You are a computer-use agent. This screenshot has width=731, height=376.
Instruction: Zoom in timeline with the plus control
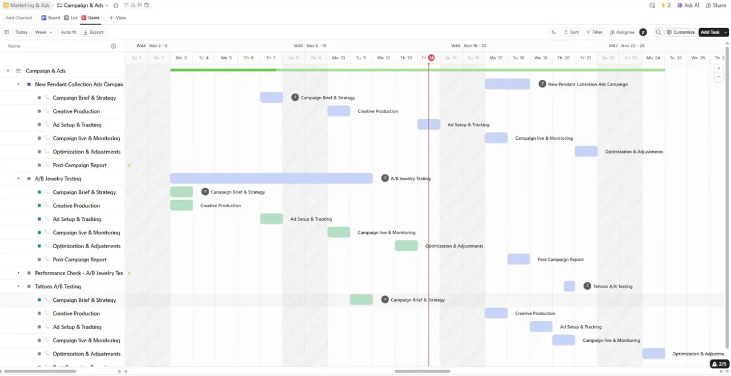pos(719,68)
